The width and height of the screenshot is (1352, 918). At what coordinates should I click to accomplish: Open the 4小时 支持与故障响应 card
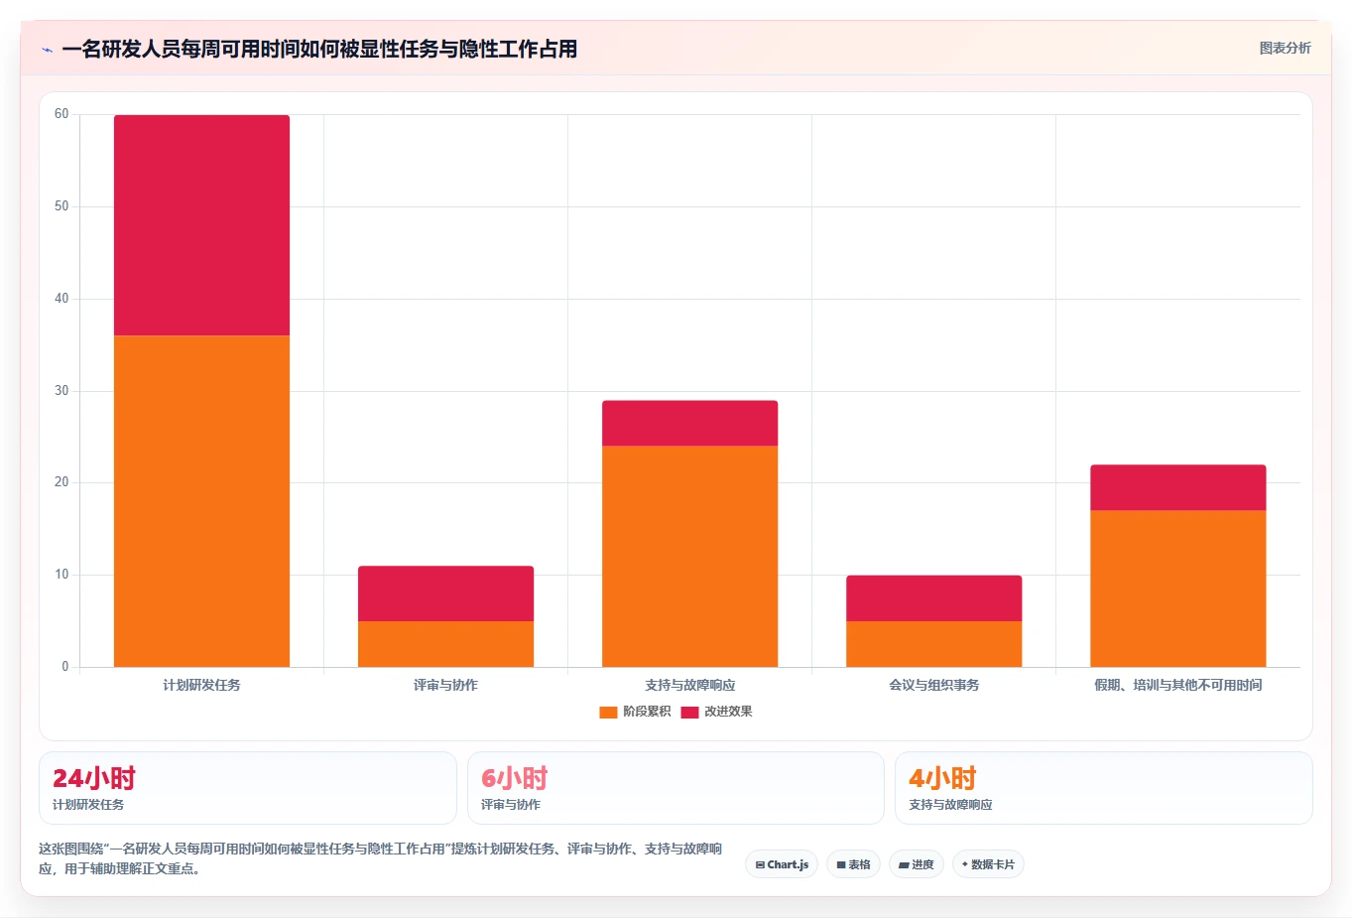click(x=1104, y=788)
